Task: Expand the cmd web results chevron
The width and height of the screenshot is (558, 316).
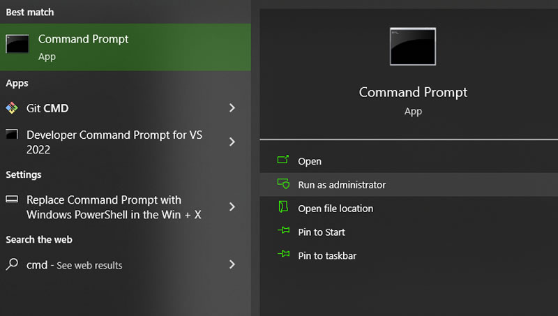Action: (x=232, y=264)
